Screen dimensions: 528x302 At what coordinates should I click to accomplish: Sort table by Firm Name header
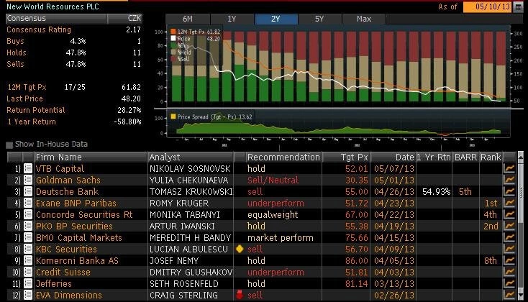[91, 157]
